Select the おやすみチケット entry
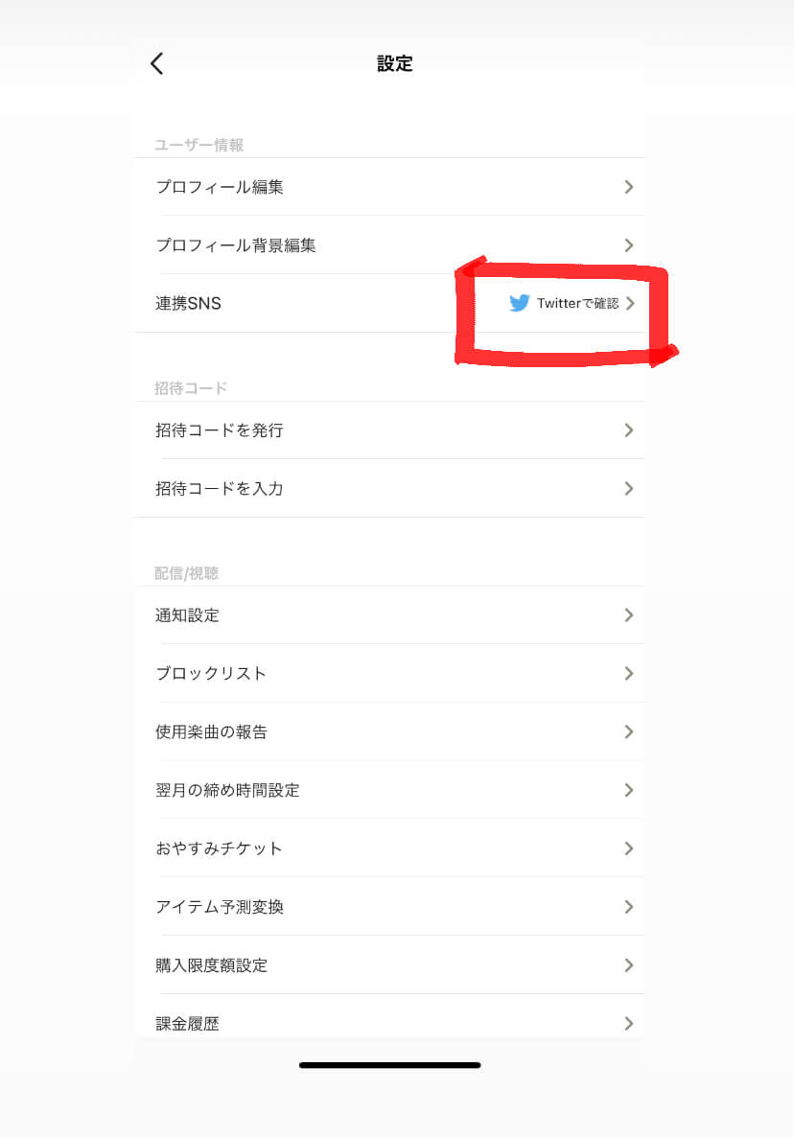The width and height of the screenshot is (794, 1137). coord(220,849)
